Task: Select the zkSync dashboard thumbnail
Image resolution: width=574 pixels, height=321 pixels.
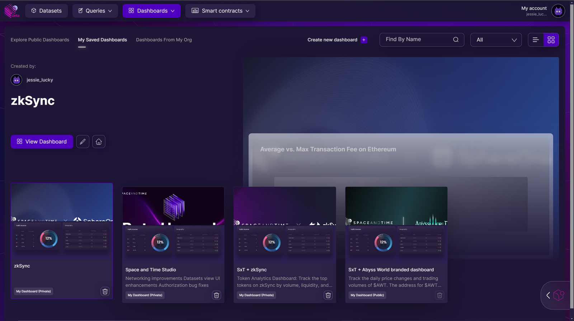Action: [x=62, y=221]
